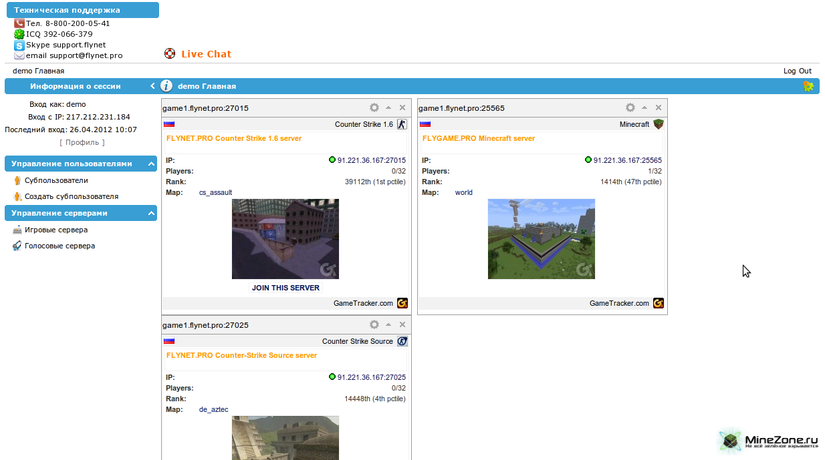Click the cs_assault map thumbnail
The width and height of the screenshot is (825, 460).
(x=285, y=238)
